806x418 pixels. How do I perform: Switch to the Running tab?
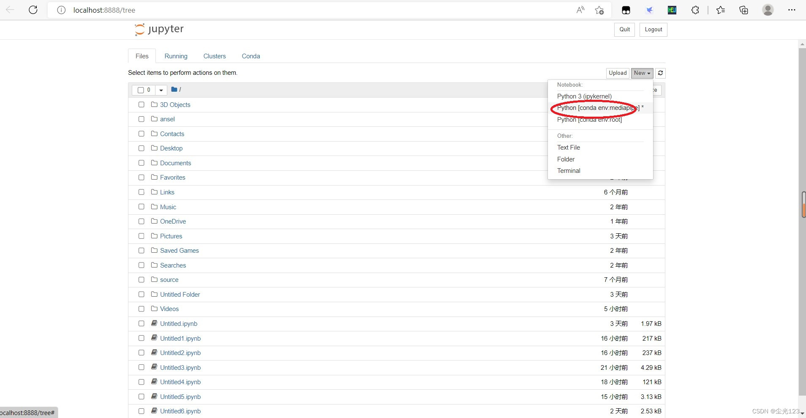(176, 56)
